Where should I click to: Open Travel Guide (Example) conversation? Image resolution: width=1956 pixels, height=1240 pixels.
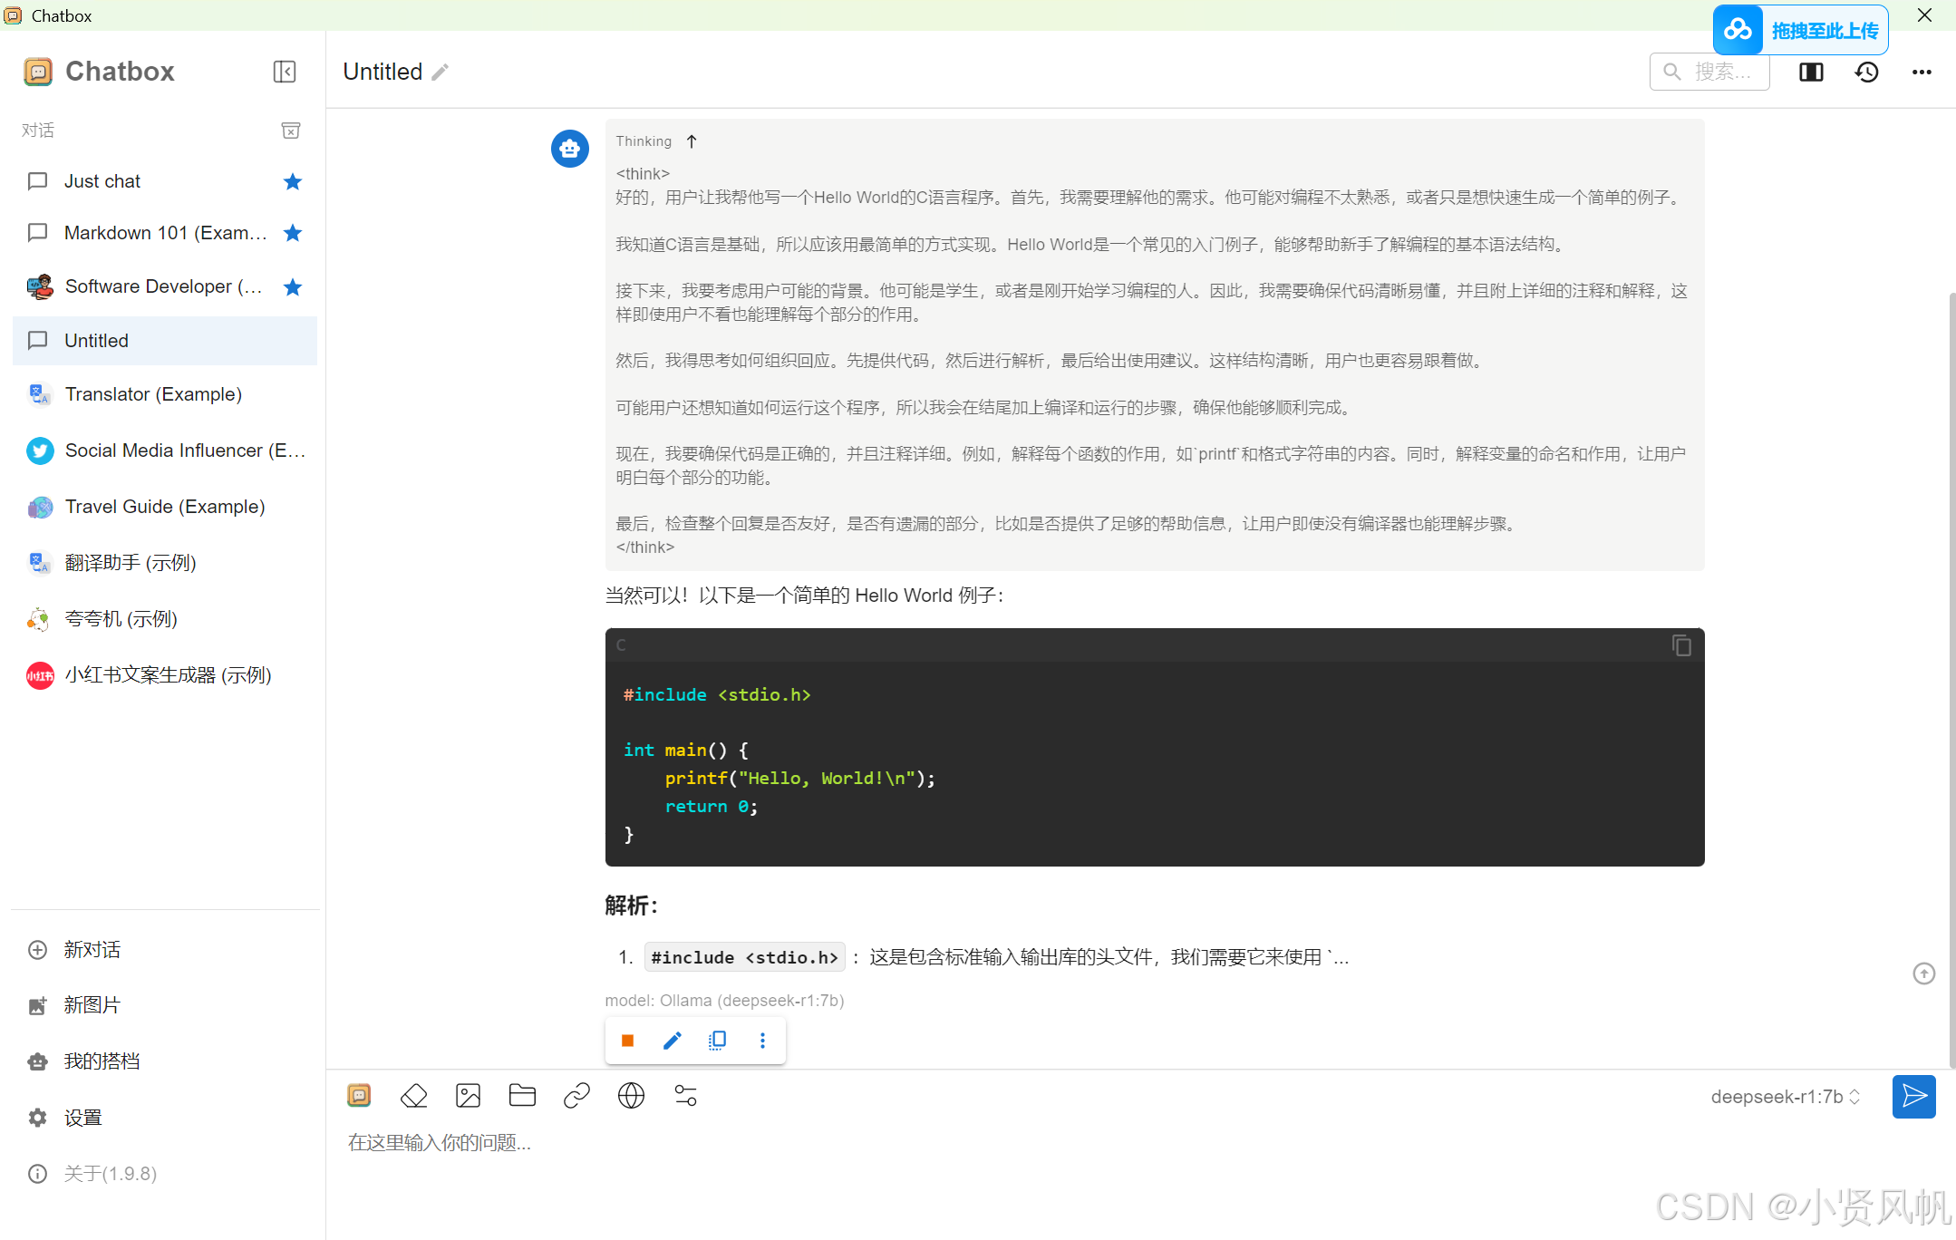(165, 507)
